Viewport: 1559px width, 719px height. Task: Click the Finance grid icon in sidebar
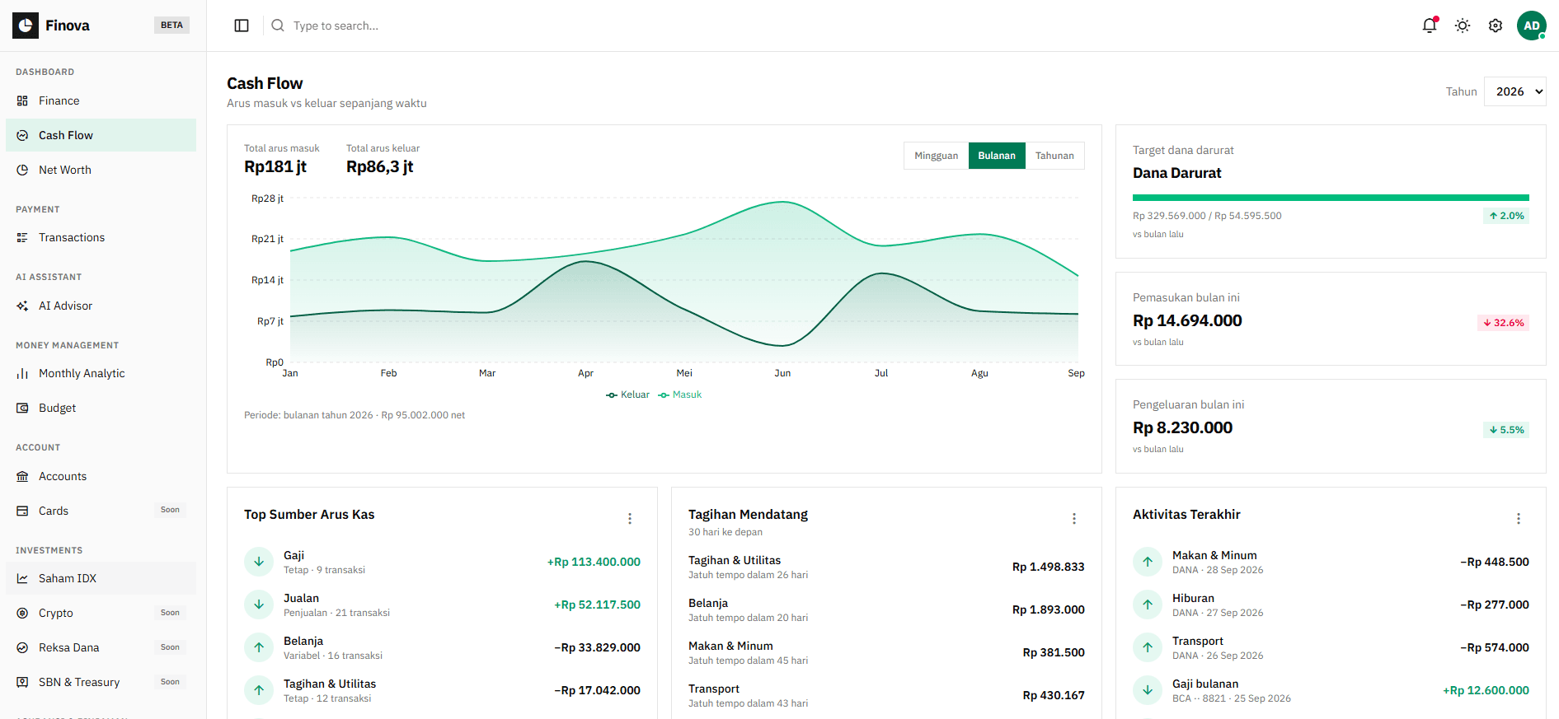click(22, 100)
